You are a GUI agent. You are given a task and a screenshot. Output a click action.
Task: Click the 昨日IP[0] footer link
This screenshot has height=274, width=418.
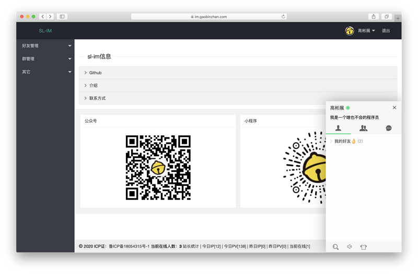pyautogui.click(x=257, y=246)
